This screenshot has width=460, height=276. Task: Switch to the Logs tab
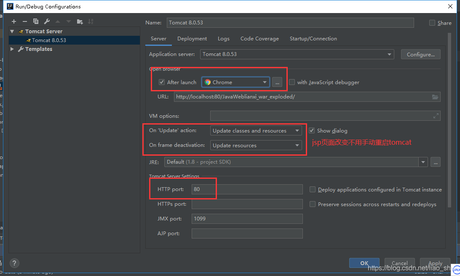pos(224,39)
